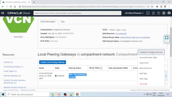Open Internet Gateways (0) resource
The image size is (172, 97).
12,76
